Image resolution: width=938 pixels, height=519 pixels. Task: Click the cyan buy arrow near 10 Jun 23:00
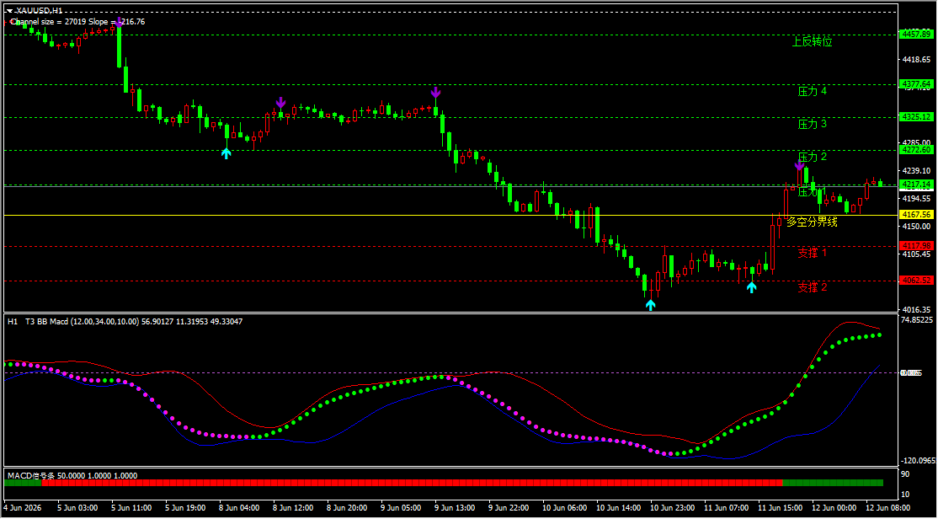point(650,305)
